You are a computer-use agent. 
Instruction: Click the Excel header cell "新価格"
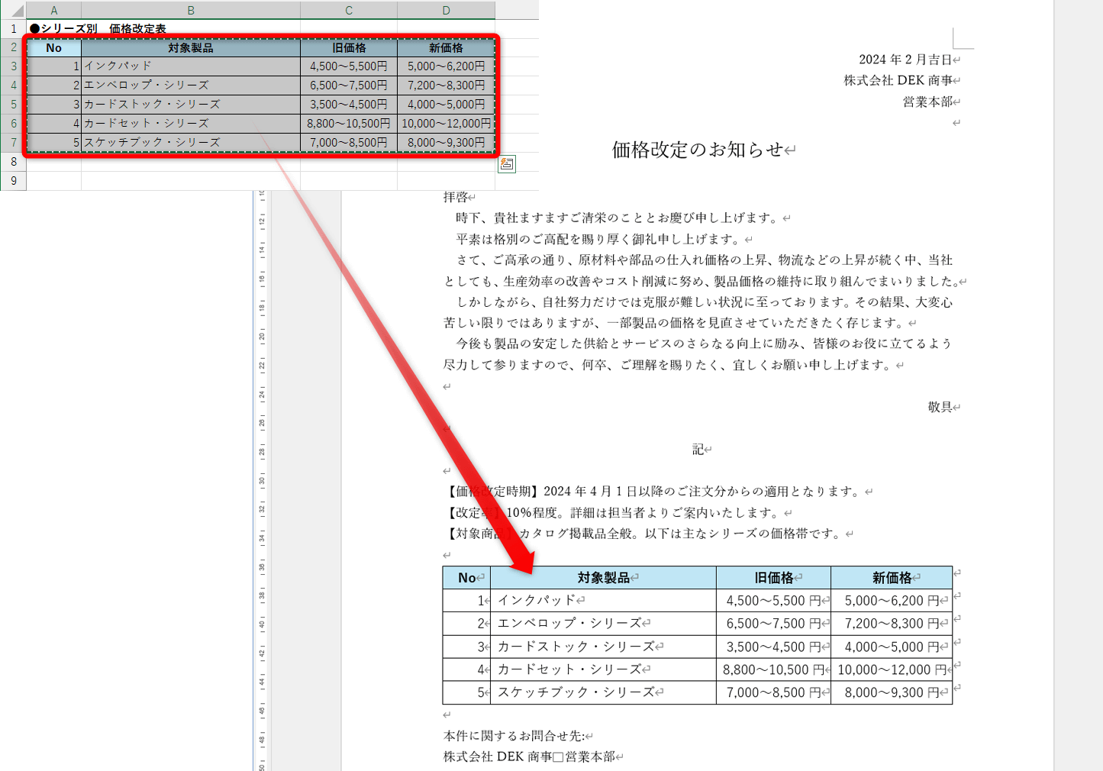tap(446, 47)
